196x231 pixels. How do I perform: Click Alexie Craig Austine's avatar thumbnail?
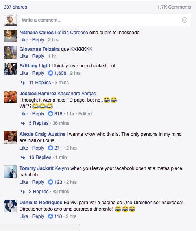tap(10, 137)
